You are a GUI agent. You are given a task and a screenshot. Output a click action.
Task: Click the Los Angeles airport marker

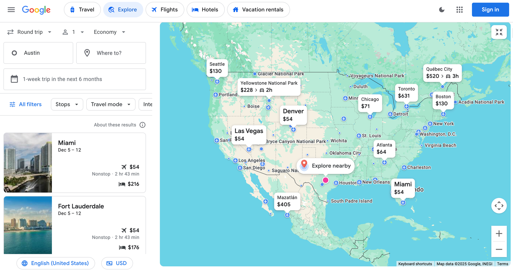click(x=235, y=161)
